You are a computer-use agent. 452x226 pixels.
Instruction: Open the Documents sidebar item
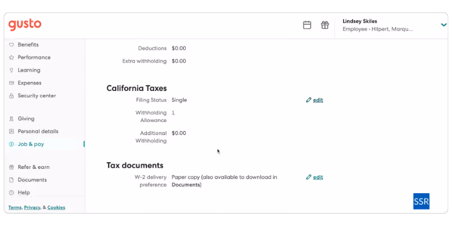pyautogui.click(x=32, y=180)
